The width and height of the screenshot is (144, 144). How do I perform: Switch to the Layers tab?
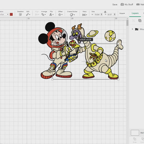click(x=135, y=13)
